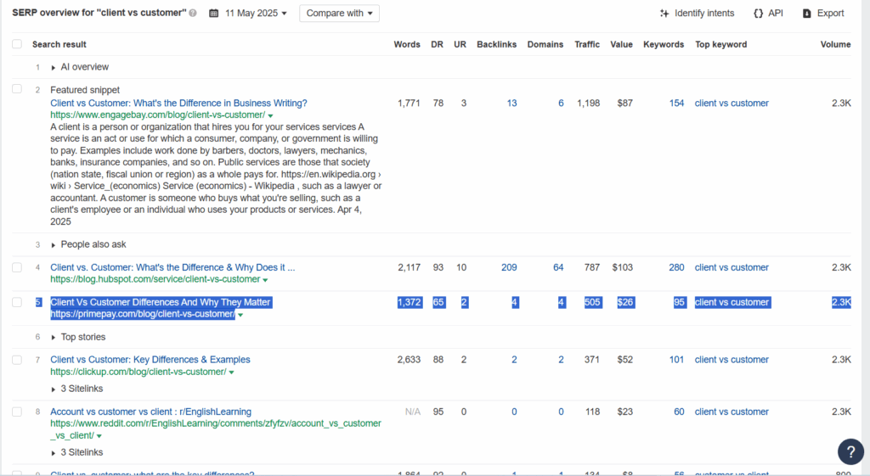The width and height of the screenshot is (870, 476).
Task: Open 'Client vs Customer: What's the Difference in Business Writing?' link
Action: coord(178,103)
